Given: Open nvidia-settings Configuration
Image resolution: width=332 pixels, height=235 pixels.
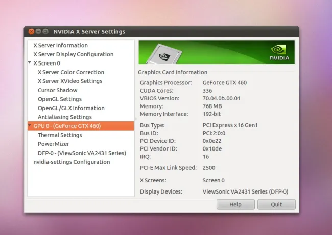Looking at the screenshot, I should (72, 162).
